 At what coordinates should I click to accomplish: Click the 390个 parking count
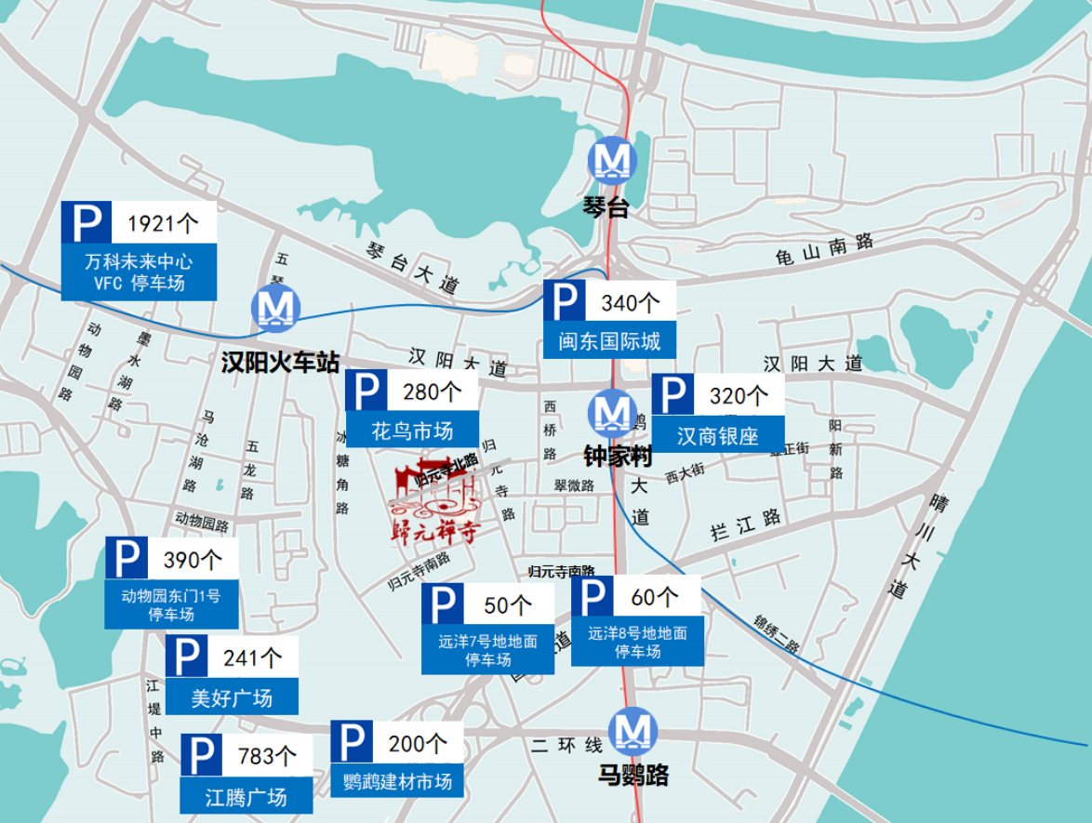coord(193,559)
